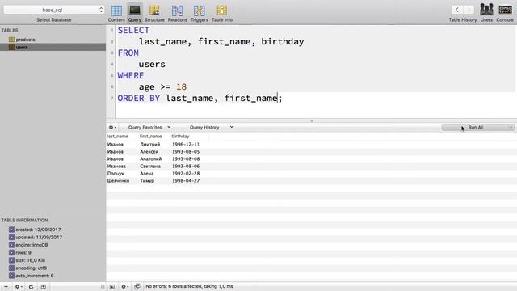The width and height of the screenshot is (517, 291).
Task: Refresh the tables list
Action: 31,286
